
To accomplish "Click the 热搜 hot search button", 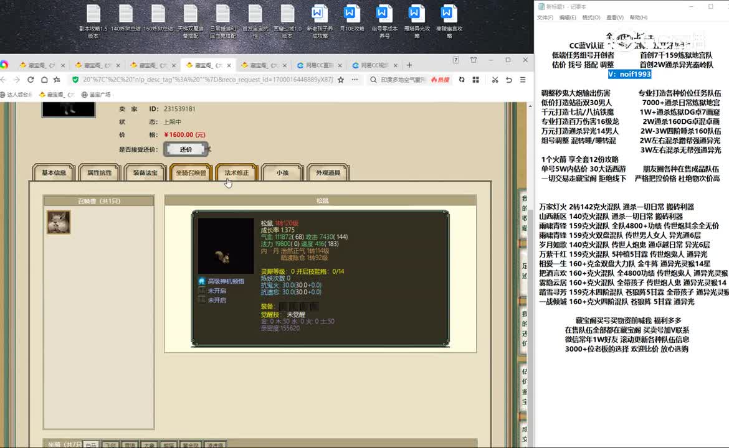I will [x=440, y=80].
